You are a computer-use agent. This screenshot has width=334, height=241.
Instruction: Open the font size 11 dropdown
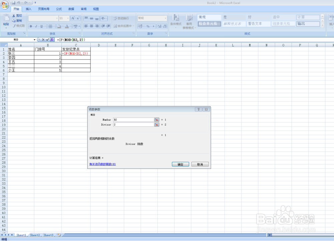point(68,18)
